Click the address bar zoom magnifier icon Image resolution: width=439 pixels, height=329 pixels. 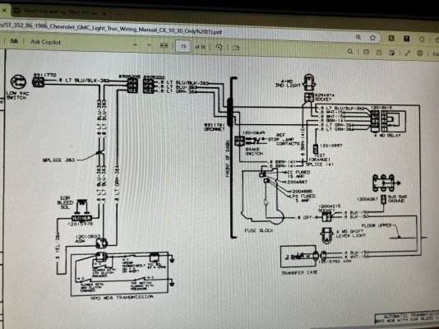[x=358, y=37]
